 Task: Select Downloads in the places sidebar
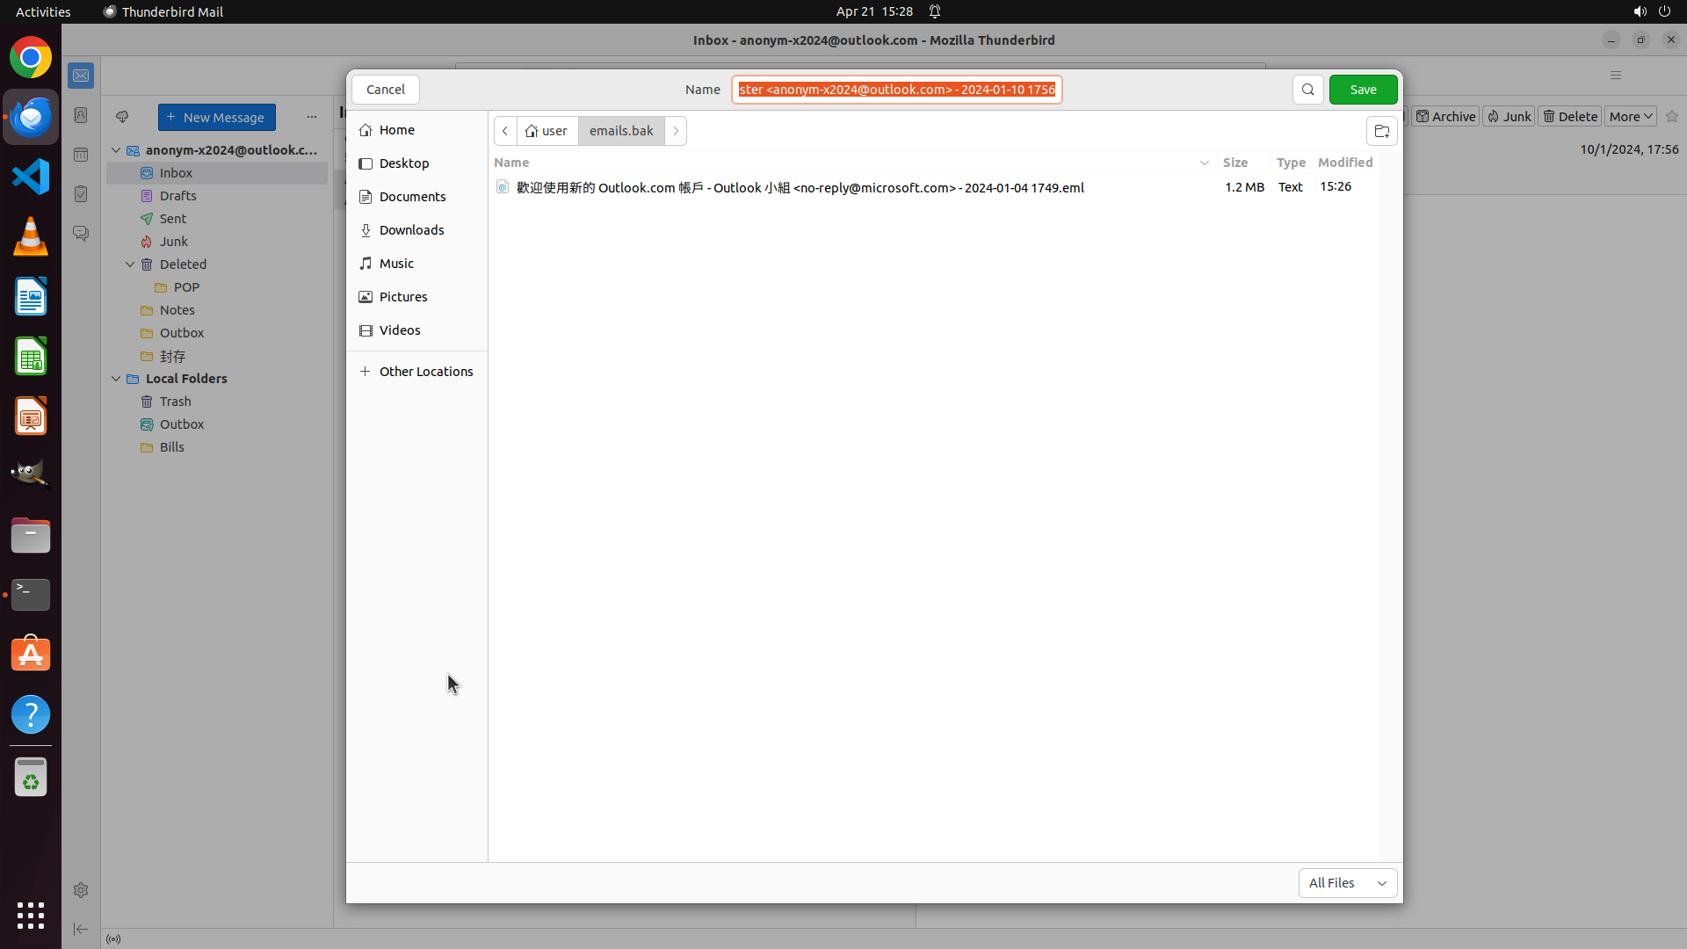[411, 230]
